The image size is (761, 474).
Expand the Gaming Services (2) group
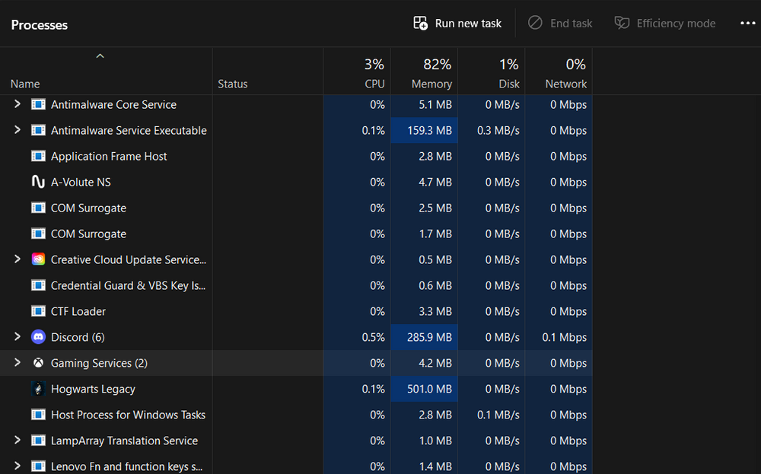tap(18, 362)
